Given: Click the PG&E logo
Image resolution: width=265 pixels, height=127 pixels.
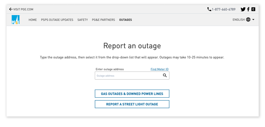Looking at the screenshot, I should pyautogui.click(x=16, y=20).
